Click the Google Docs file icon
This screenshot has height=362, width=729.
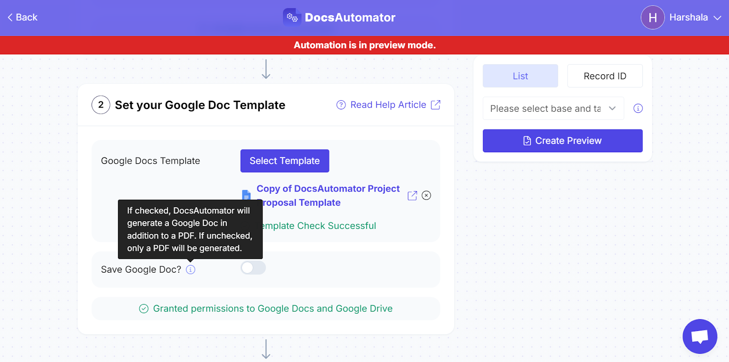pyautogui.click(x=246, y=195)
